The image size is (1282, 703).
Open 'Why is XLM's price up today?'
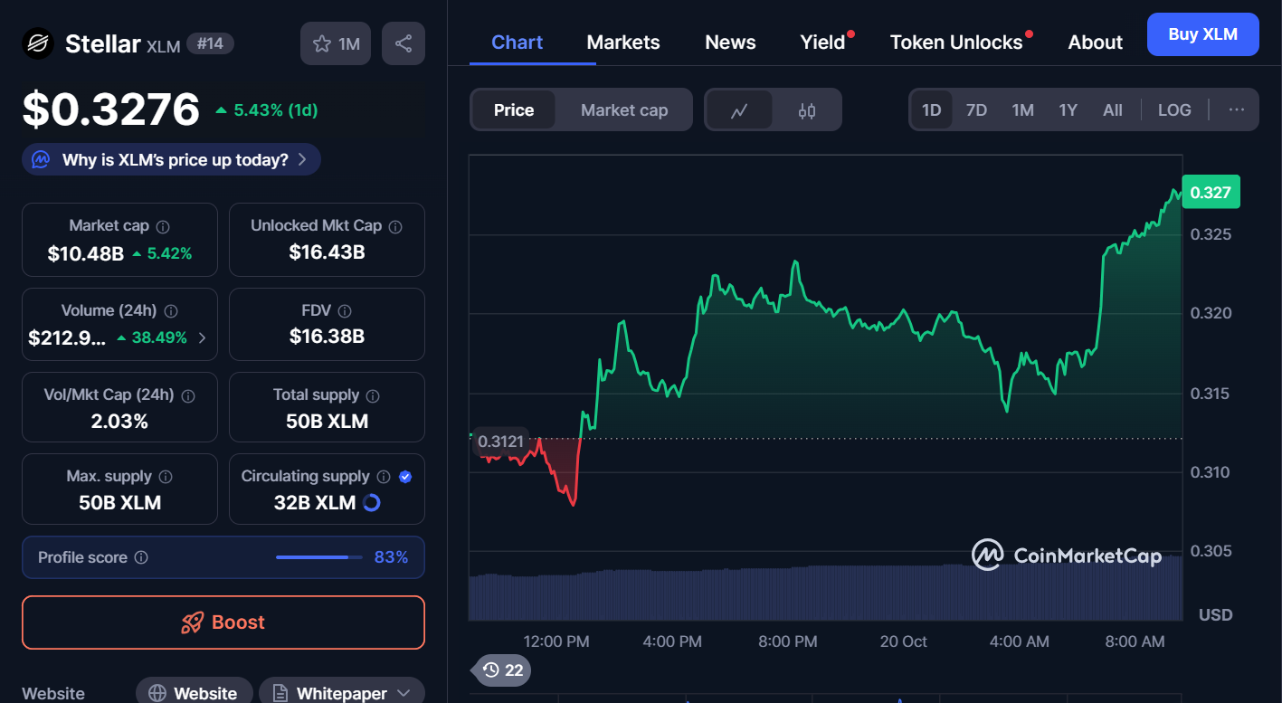[172, 160]
